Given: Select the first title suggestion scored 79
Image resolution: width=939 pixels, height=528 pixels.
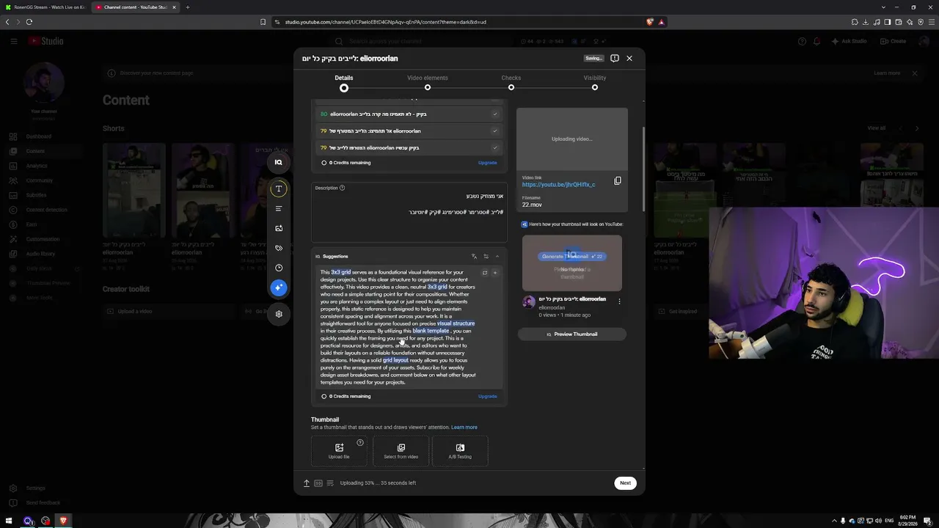Looking at the screenshot, I should (x=409, y=131).
